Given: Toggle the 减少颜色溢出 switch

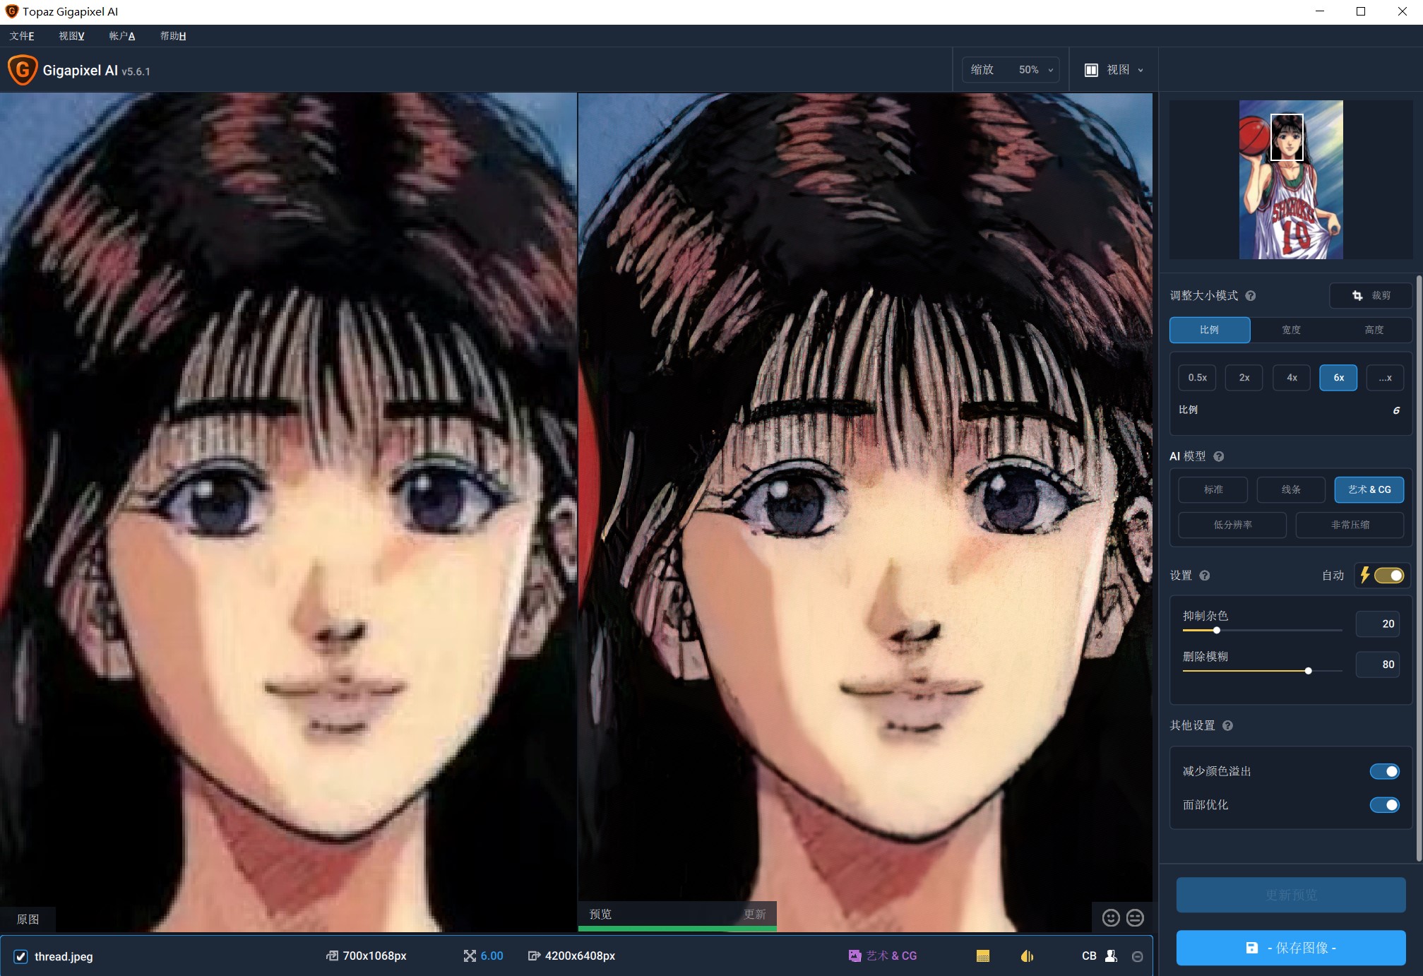Looking at the screenshot, I should coord(1384,771).
